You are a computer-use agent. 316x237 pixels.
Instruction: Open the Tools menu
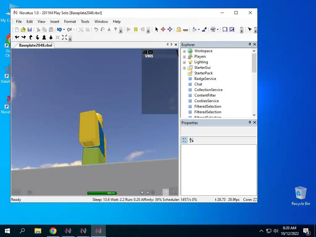(x=85, y=22)
